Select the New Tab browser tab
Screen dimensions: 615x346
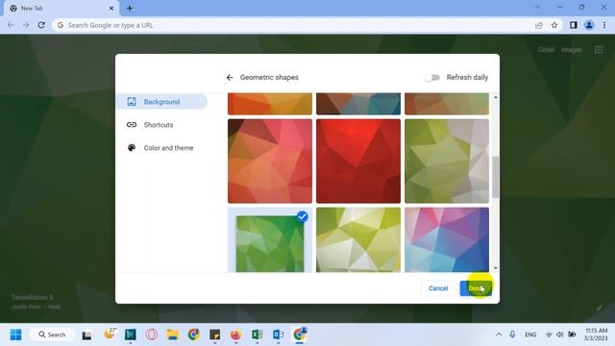point(61,9)
